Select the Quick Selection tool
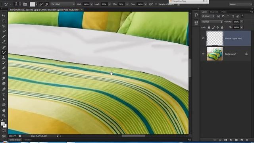The image size is (254, 143). click(4, 31)
